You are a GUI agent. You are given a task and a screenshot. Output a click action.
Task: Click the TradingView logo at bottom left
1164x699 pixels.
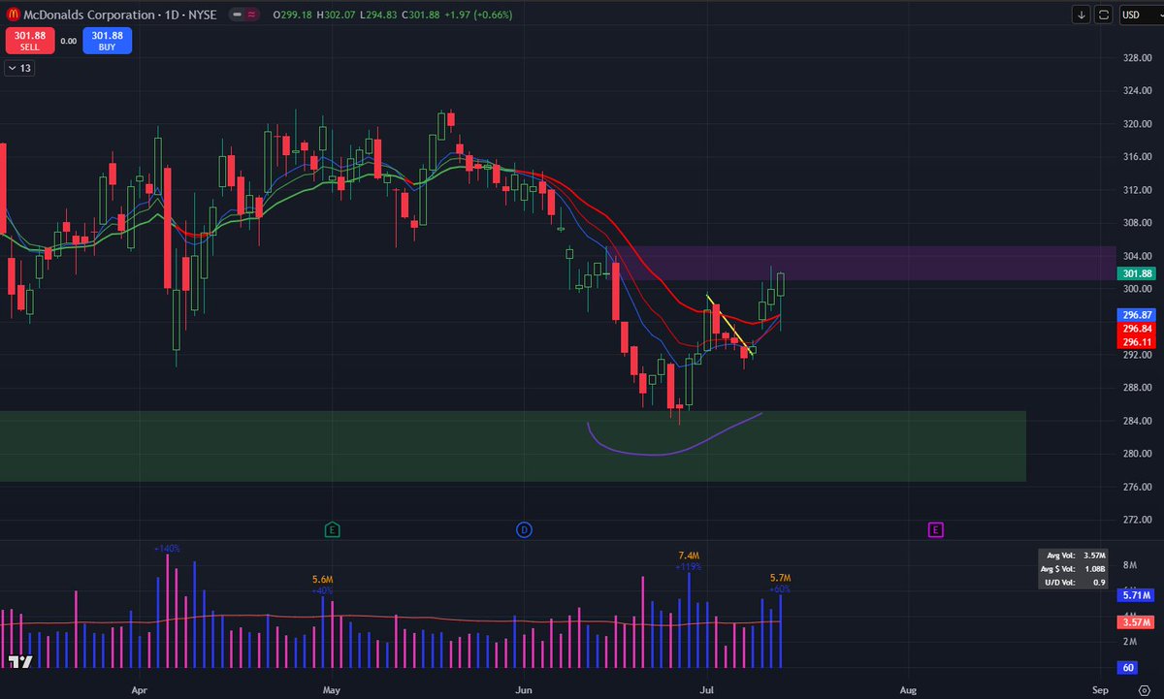click(x=19, y=661)
